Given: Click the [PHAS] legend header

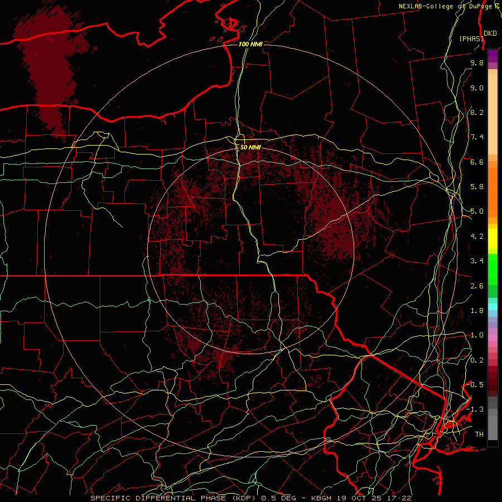Looking at the screenshot, I should coord(471,38).
